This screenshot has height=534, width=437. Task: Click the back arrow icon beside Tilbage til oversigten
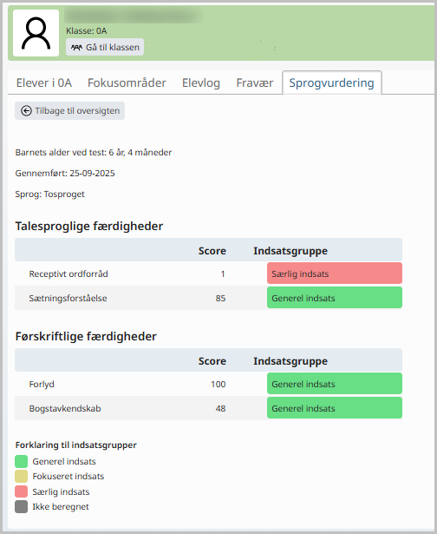(x=26, y=111)
